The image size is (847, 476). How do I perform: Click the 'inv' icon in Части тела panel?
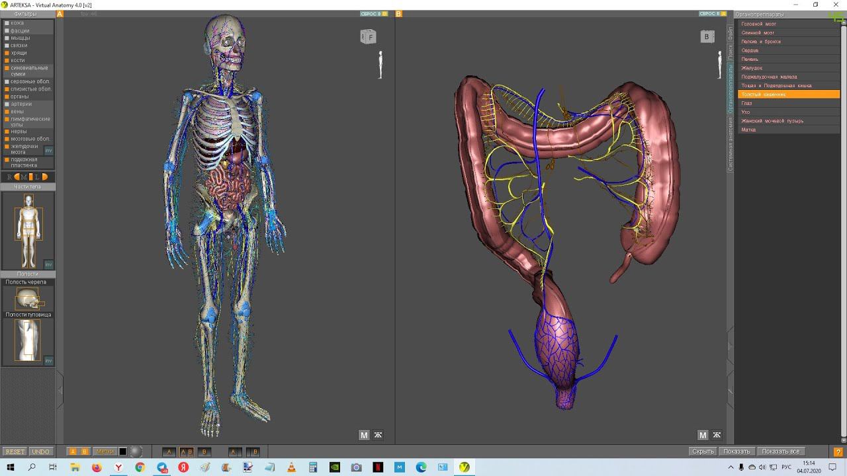pyautogui.click(x=48, y=264)
